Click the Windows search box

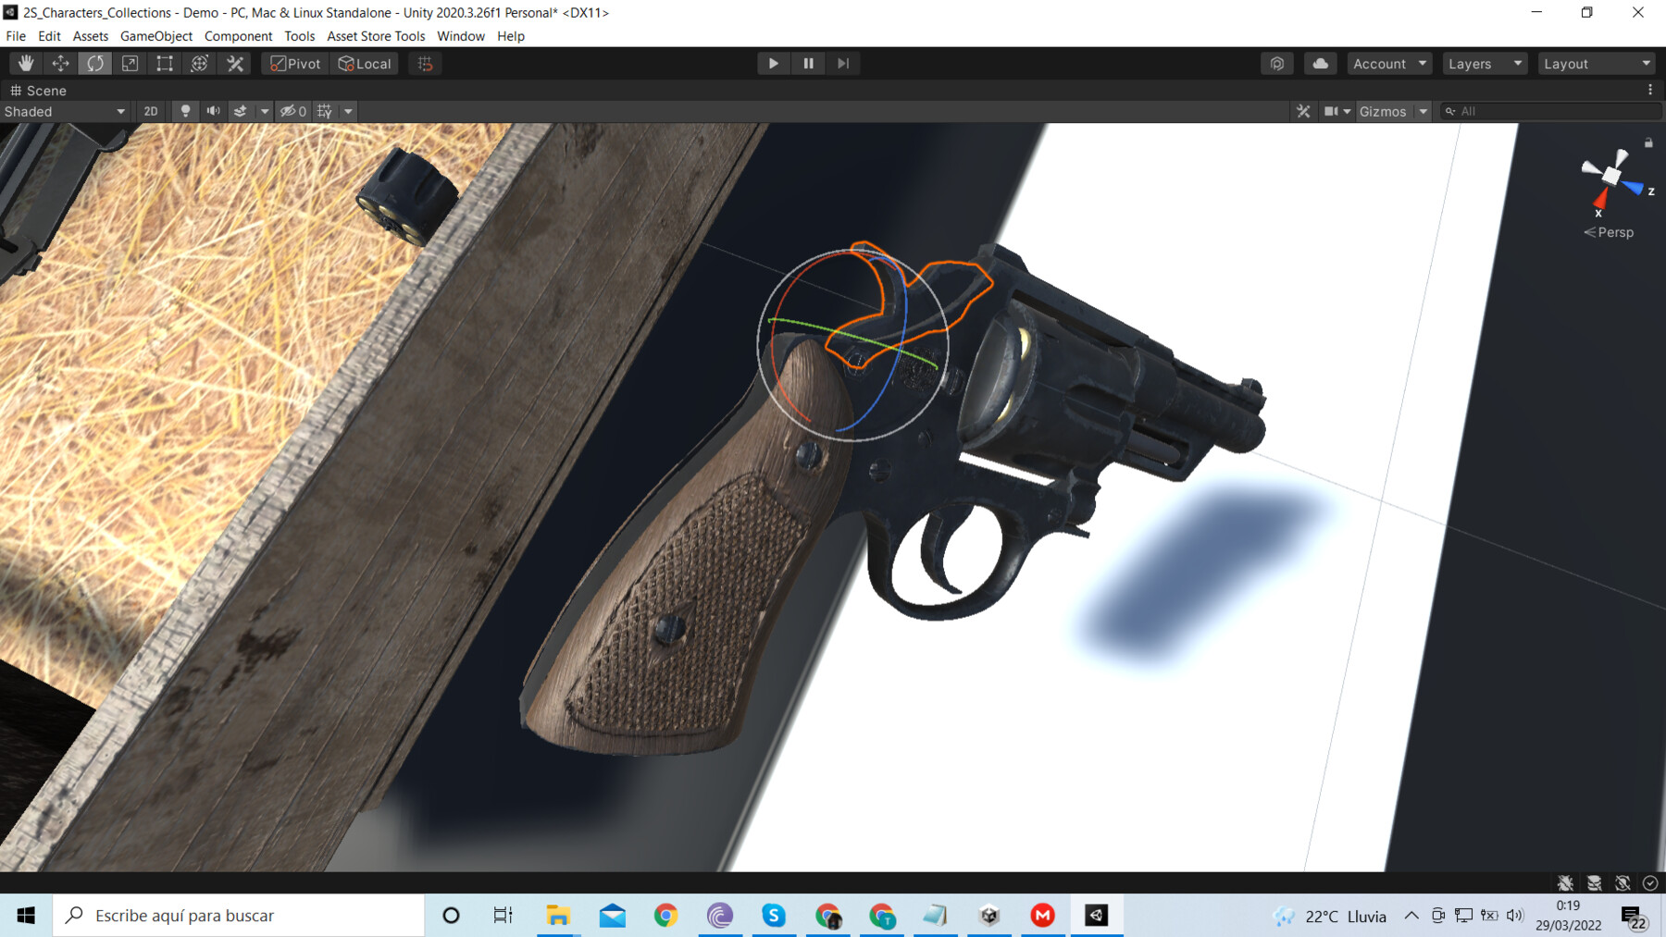tap(238, 915)
